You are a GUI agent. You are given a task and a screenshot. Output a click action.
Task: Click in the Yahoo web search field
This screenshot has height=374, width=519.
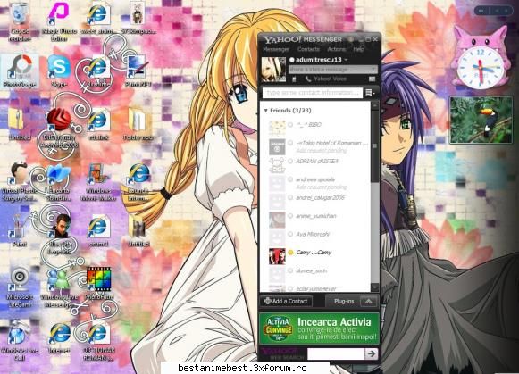pyautogui.click(x=336, y=353)
